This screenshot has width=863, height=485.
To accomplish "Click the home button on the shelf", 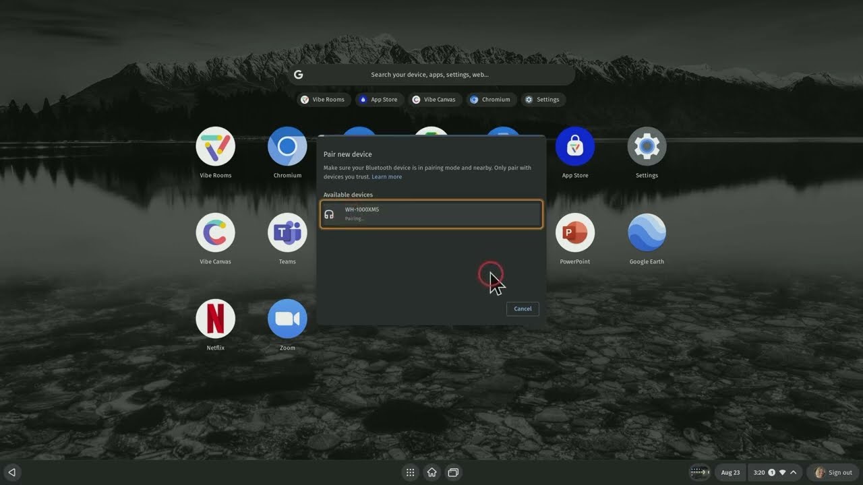I will pyautogui.click(x=431, y=472).
